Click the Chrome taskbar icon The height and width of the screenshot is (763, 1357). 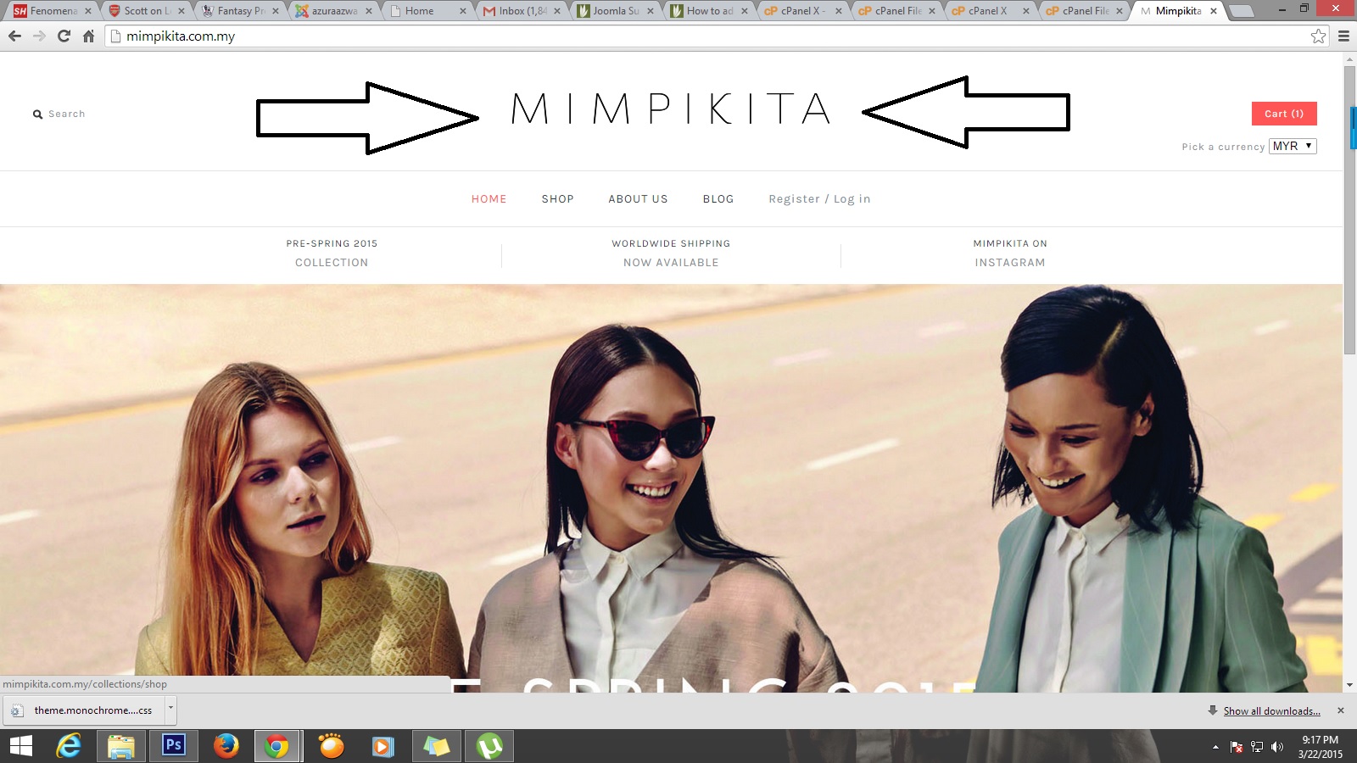point(277,746)
